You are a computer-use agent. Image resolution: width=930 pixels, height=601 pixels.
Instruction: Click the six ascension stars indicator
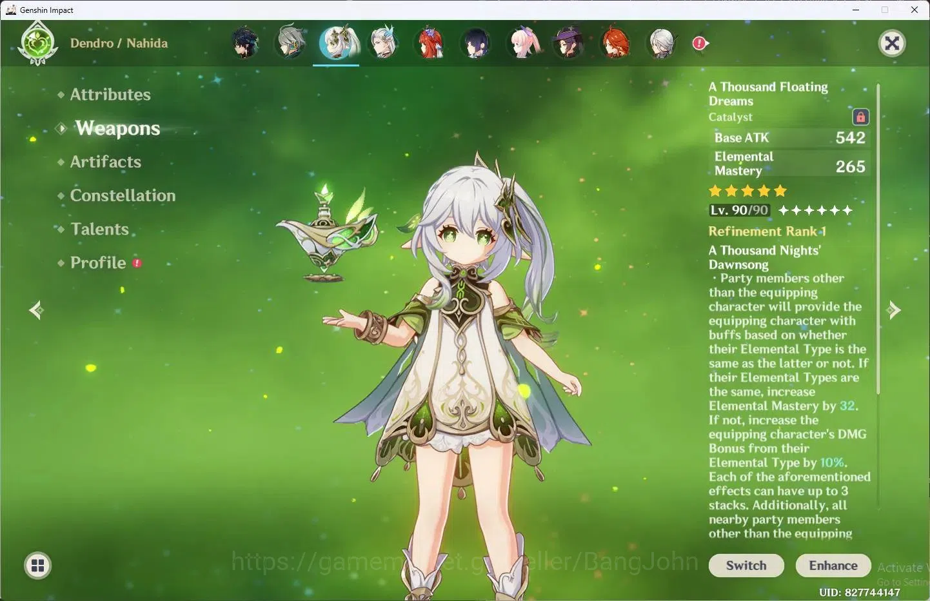click(815, 210)
